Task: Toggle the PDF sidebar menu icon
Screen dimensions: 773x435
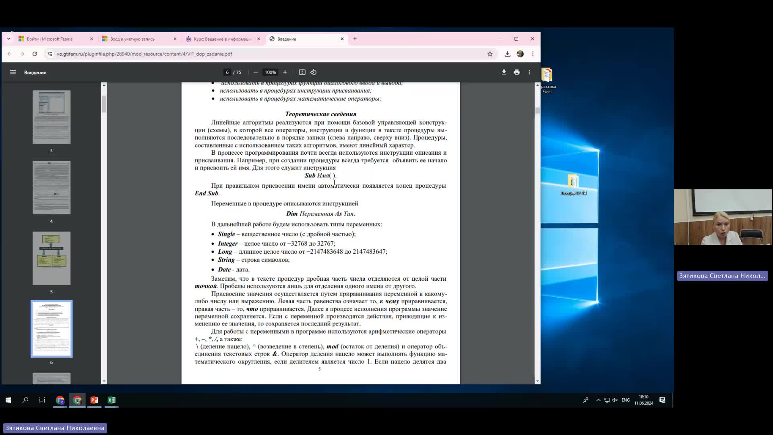Action: point(13,72)
